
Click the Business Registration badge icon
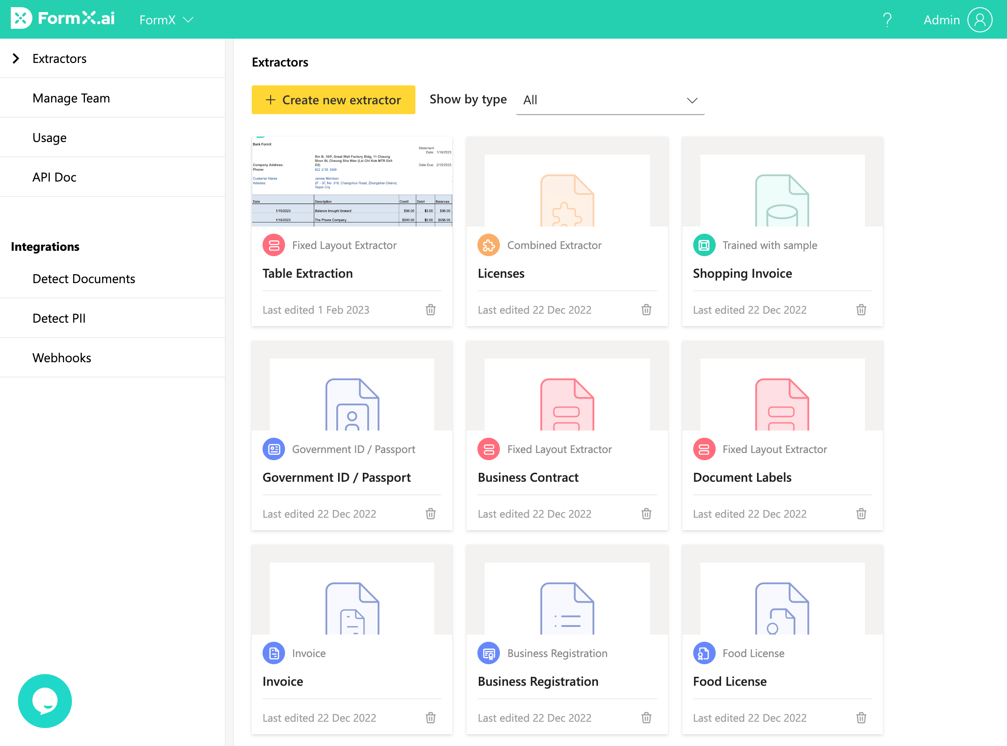click(488, 653)
